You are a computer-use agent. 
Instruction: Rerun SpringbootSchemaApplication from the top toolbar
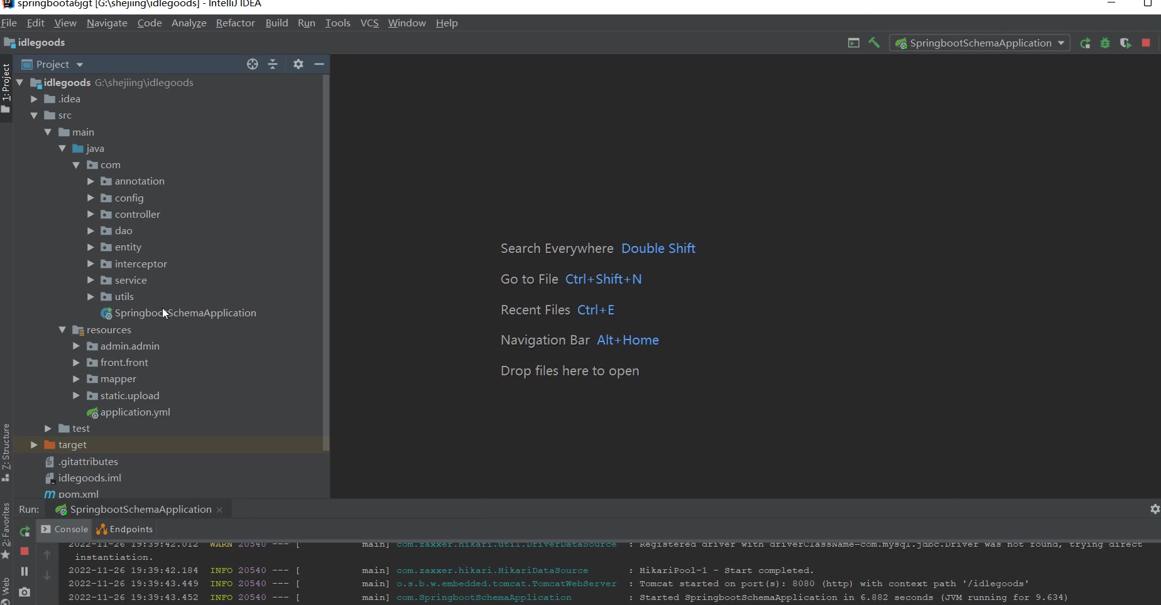pyautogui.click(x=1085, y=43)
